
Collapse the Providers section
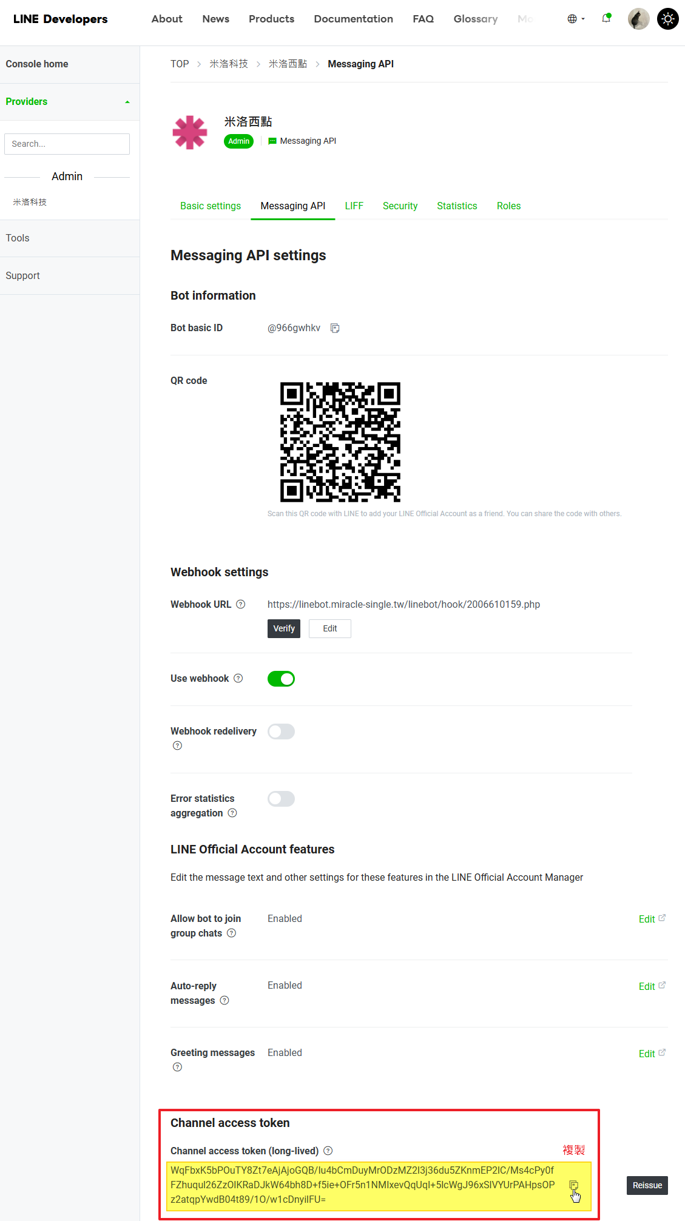click(127, 102)
